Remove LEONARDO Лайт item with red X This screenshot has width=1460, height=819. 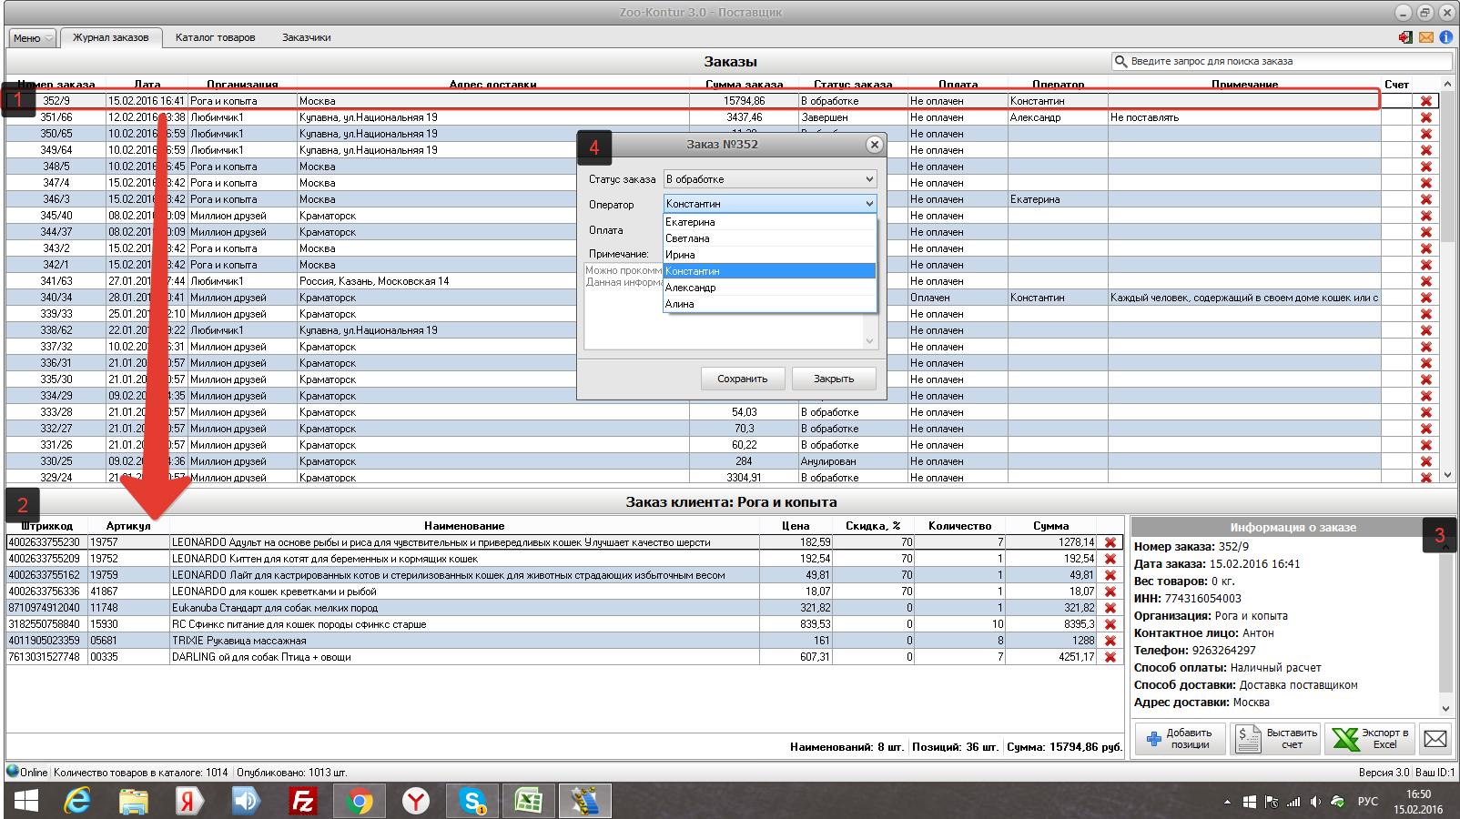point(1110,575)
